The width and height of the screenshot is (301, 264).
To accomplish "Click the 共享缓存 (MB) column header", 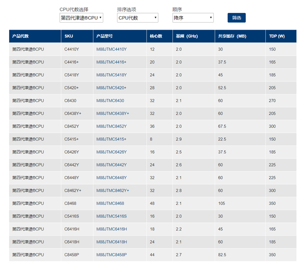I will (x=232, y=36).
